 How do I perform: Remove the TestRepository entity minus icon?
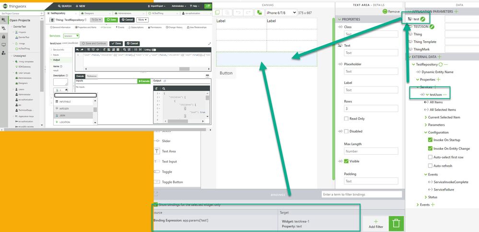tap(446, 64)
